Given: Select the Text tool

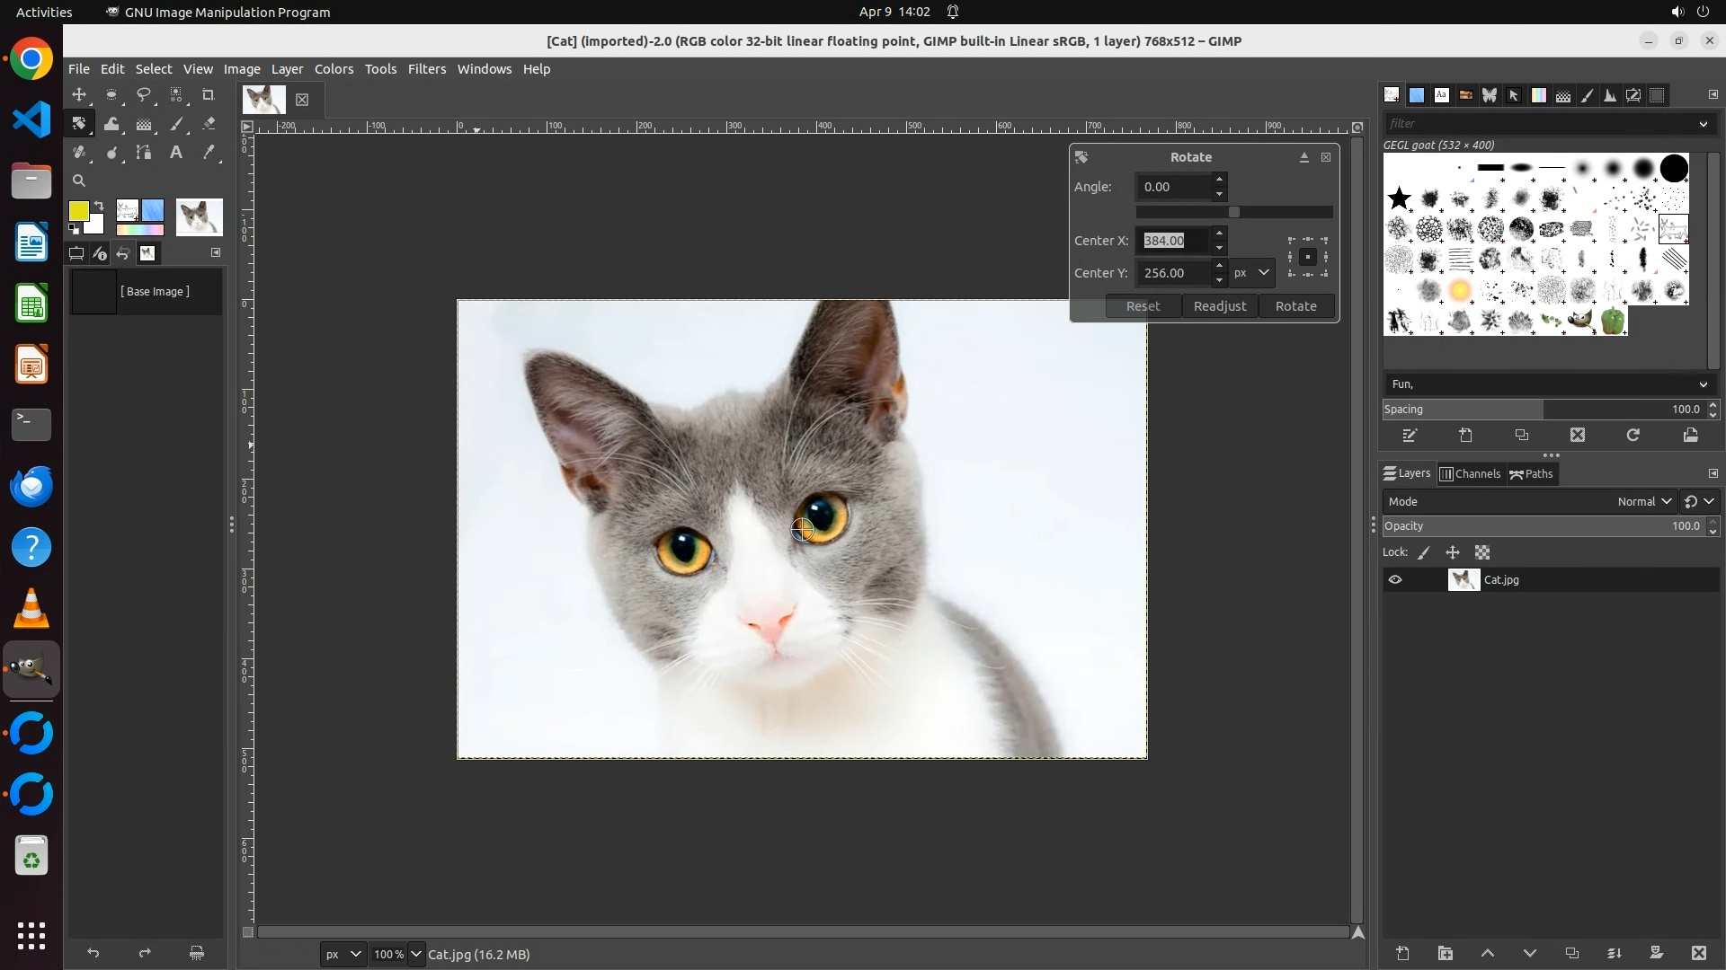Looking at the screenshot, I should [176, 153].
